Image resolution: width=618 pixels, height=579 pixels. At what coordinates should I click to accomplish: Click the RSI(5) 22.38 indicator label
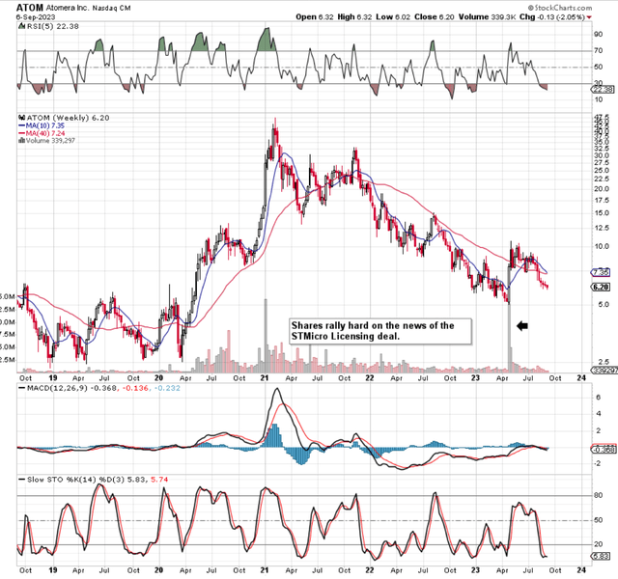point(52,26)
